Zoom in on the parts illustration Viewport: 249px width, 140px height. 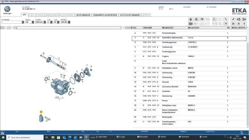coord(3,28)
